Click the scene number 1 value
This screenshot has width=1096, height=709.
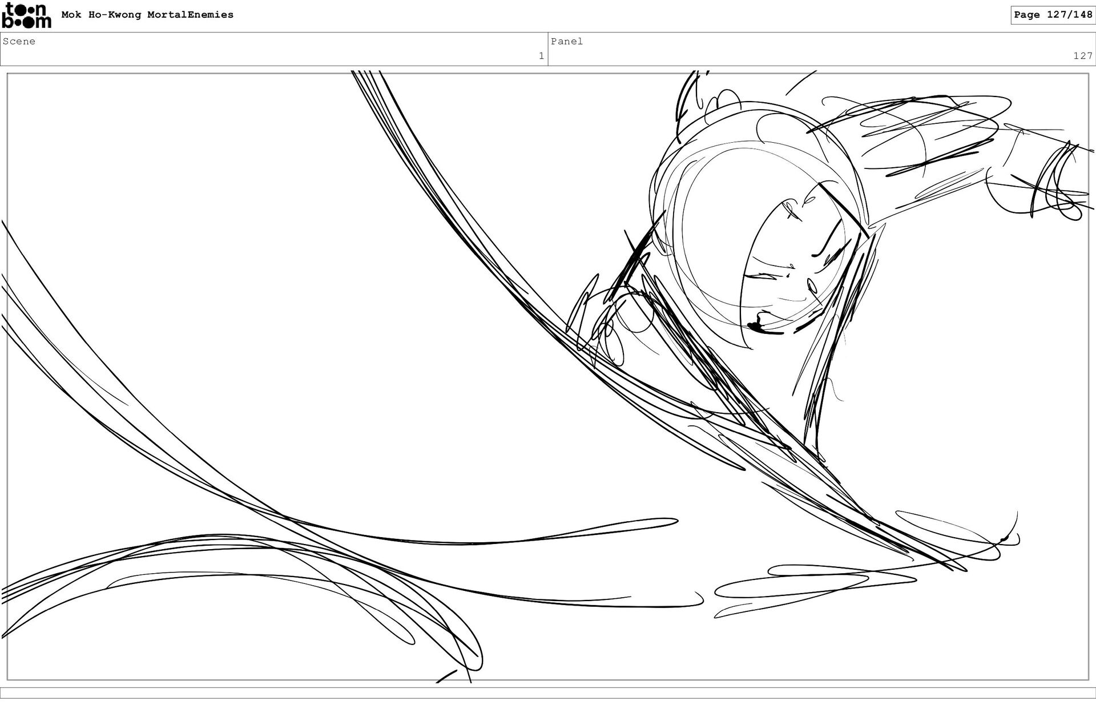(x=541, y=56)
